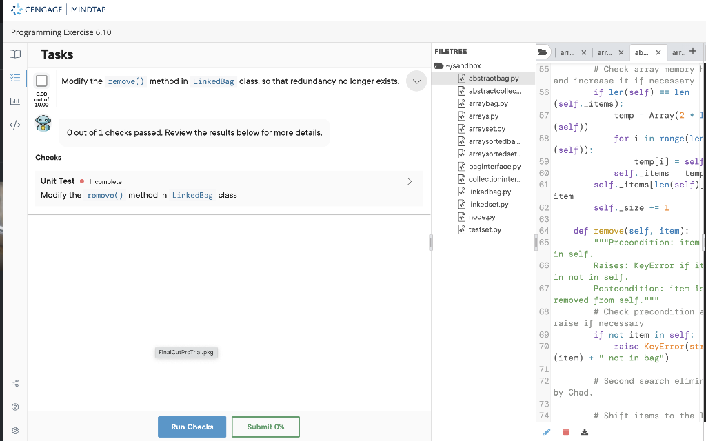Click the Run Checks button
The width and height of the screenshot is (706, 441).
point(192,427)
